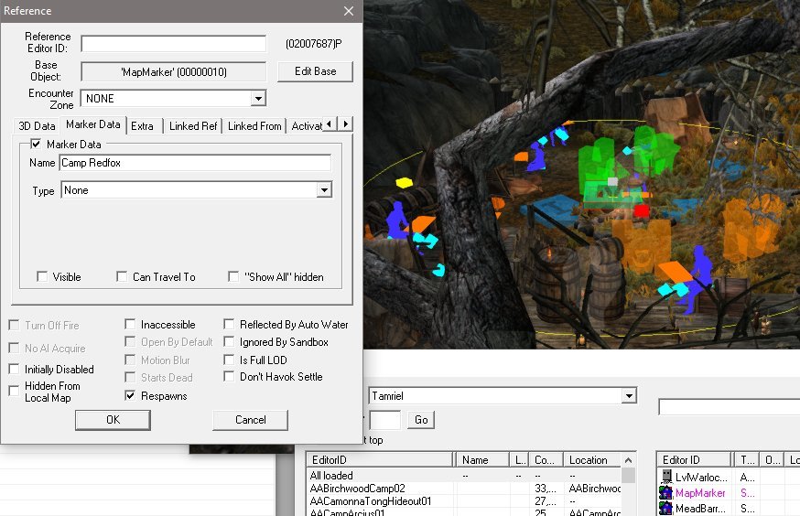Screen dimensions: 800x516
Task: Tick the Inaccessible checkbox
Action: click(130, 324)
